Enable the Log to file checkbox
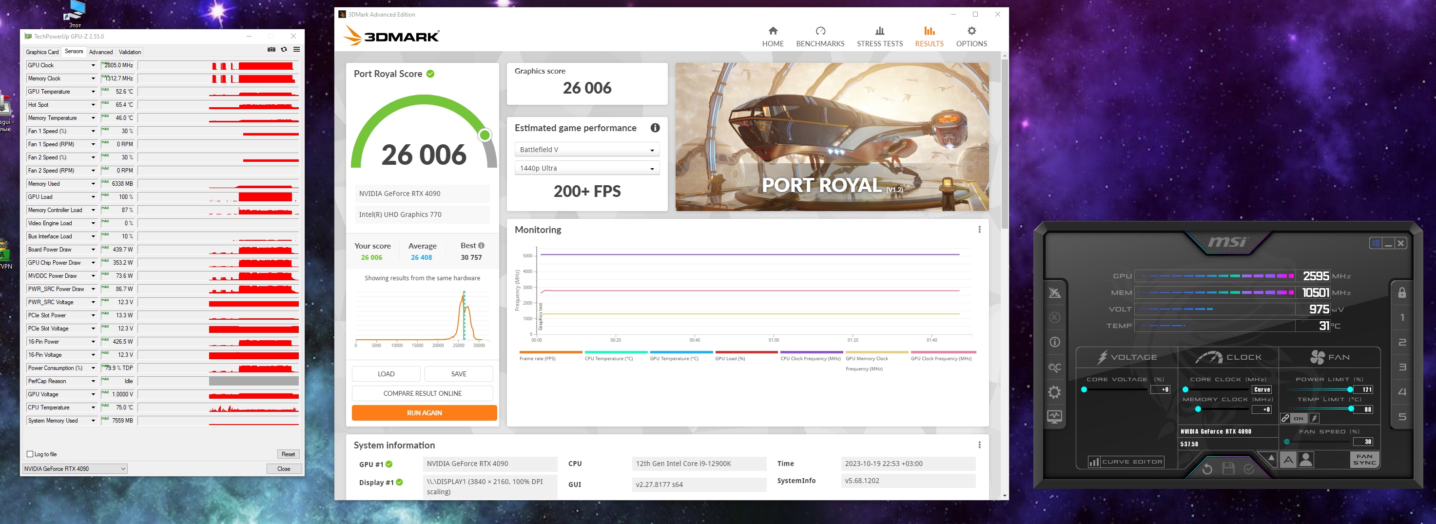This screenshot has width=1436, height=524. [x=30, y=454]
